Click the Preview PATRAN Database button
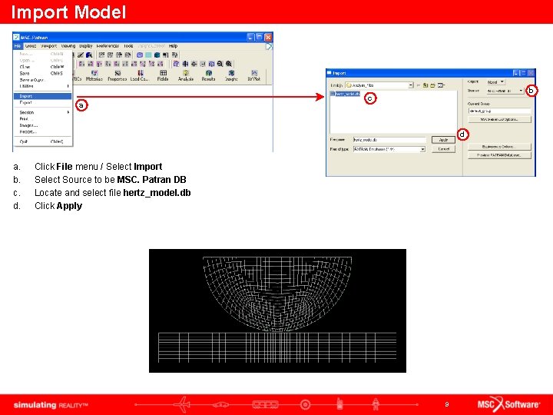This screenshot has width=553, height=415. (x=499, y=155)
